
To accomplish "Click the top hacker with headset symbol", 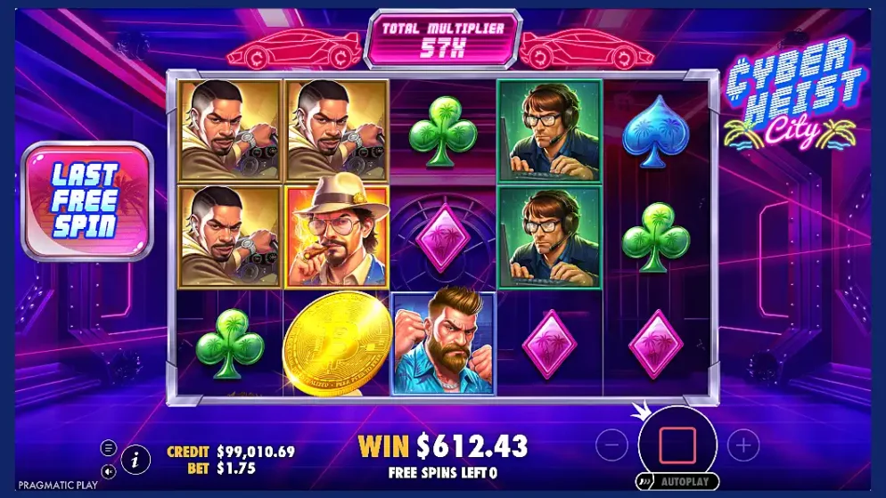I will point(549,131).
